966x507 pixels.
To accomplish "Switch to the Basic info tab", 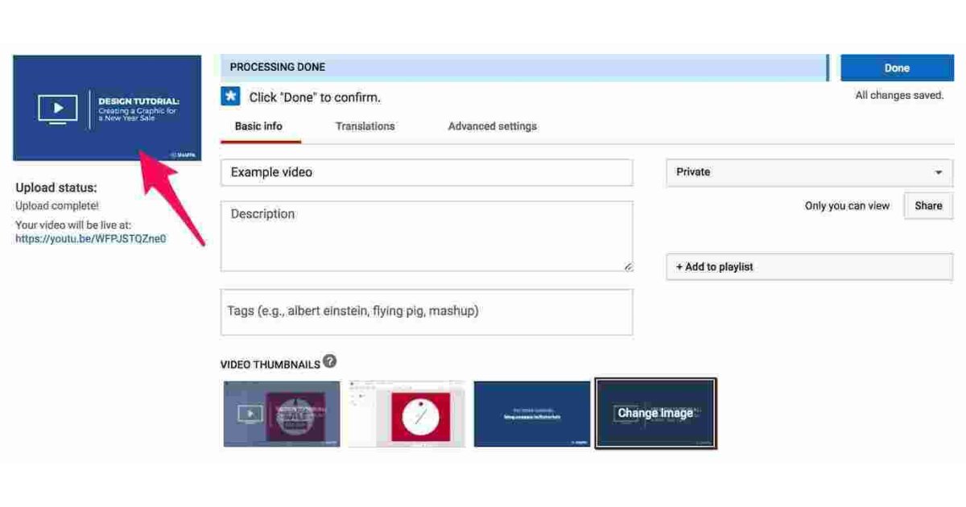I will click(258, 126).
